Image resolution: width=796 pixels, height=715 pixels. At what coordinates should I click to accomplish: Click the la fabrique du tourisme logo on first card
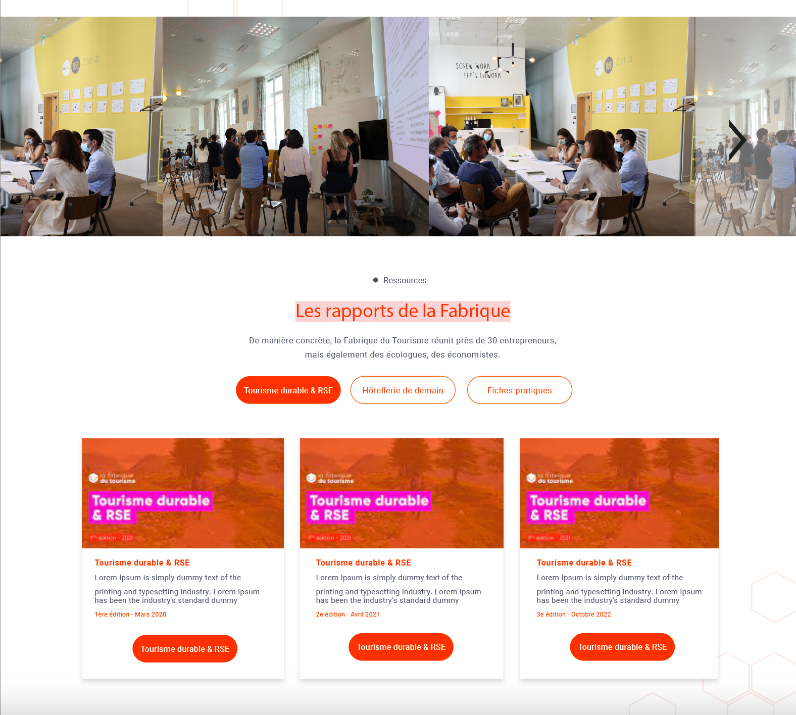point(112,478)
